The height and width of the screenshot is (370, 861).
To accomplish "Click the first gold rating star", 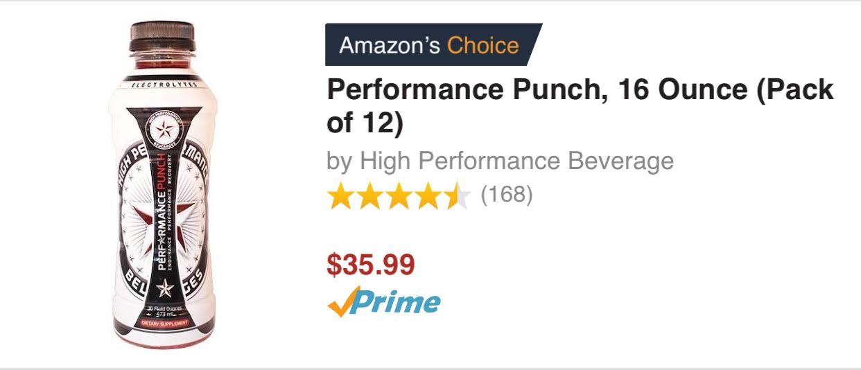I will tap(340, 196).
